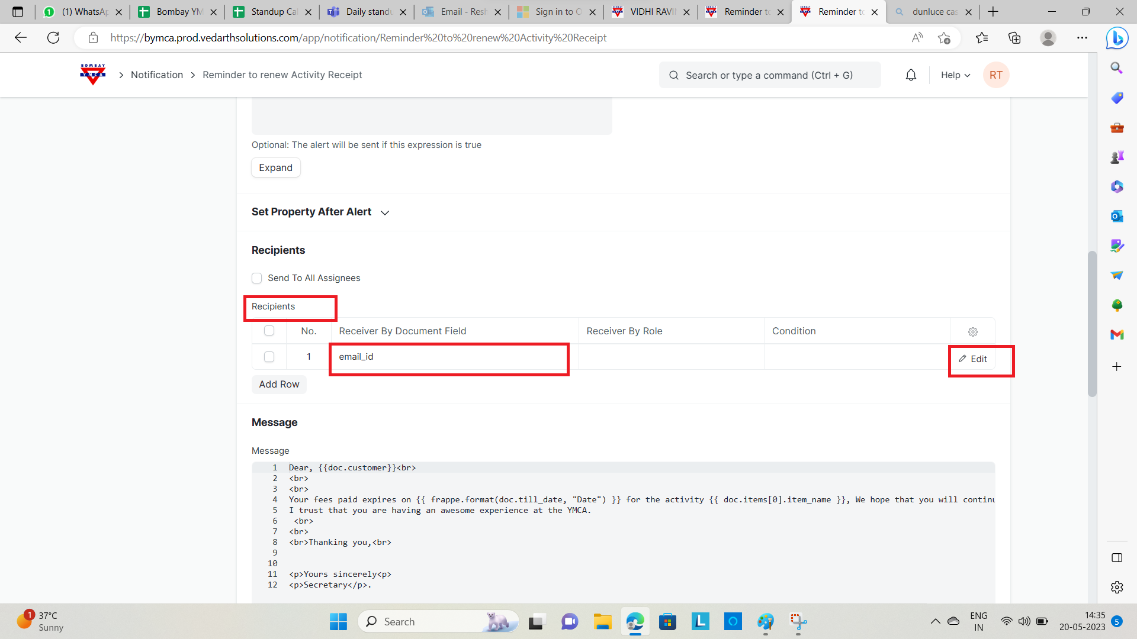This screenshot has height=639, width=1137.
Task: Open the Bombay YMCA logo home
Action: tap(92, 75)
